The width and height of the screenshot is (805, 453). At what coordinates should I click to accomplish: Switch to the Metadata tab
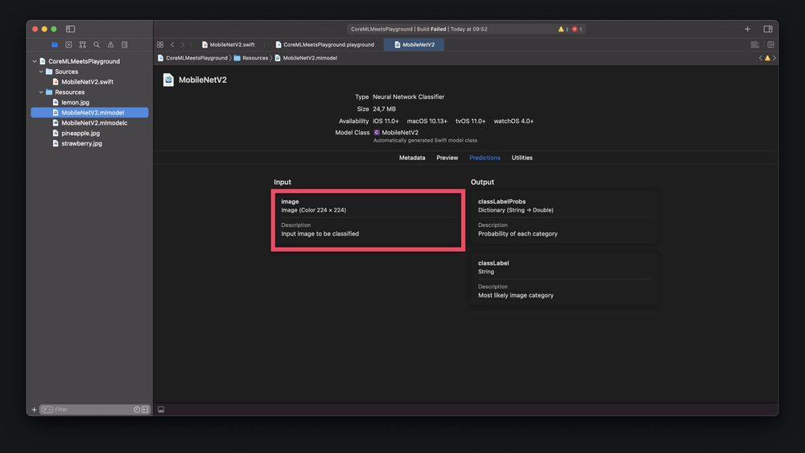pyautogui.click(x=412, y=158)
